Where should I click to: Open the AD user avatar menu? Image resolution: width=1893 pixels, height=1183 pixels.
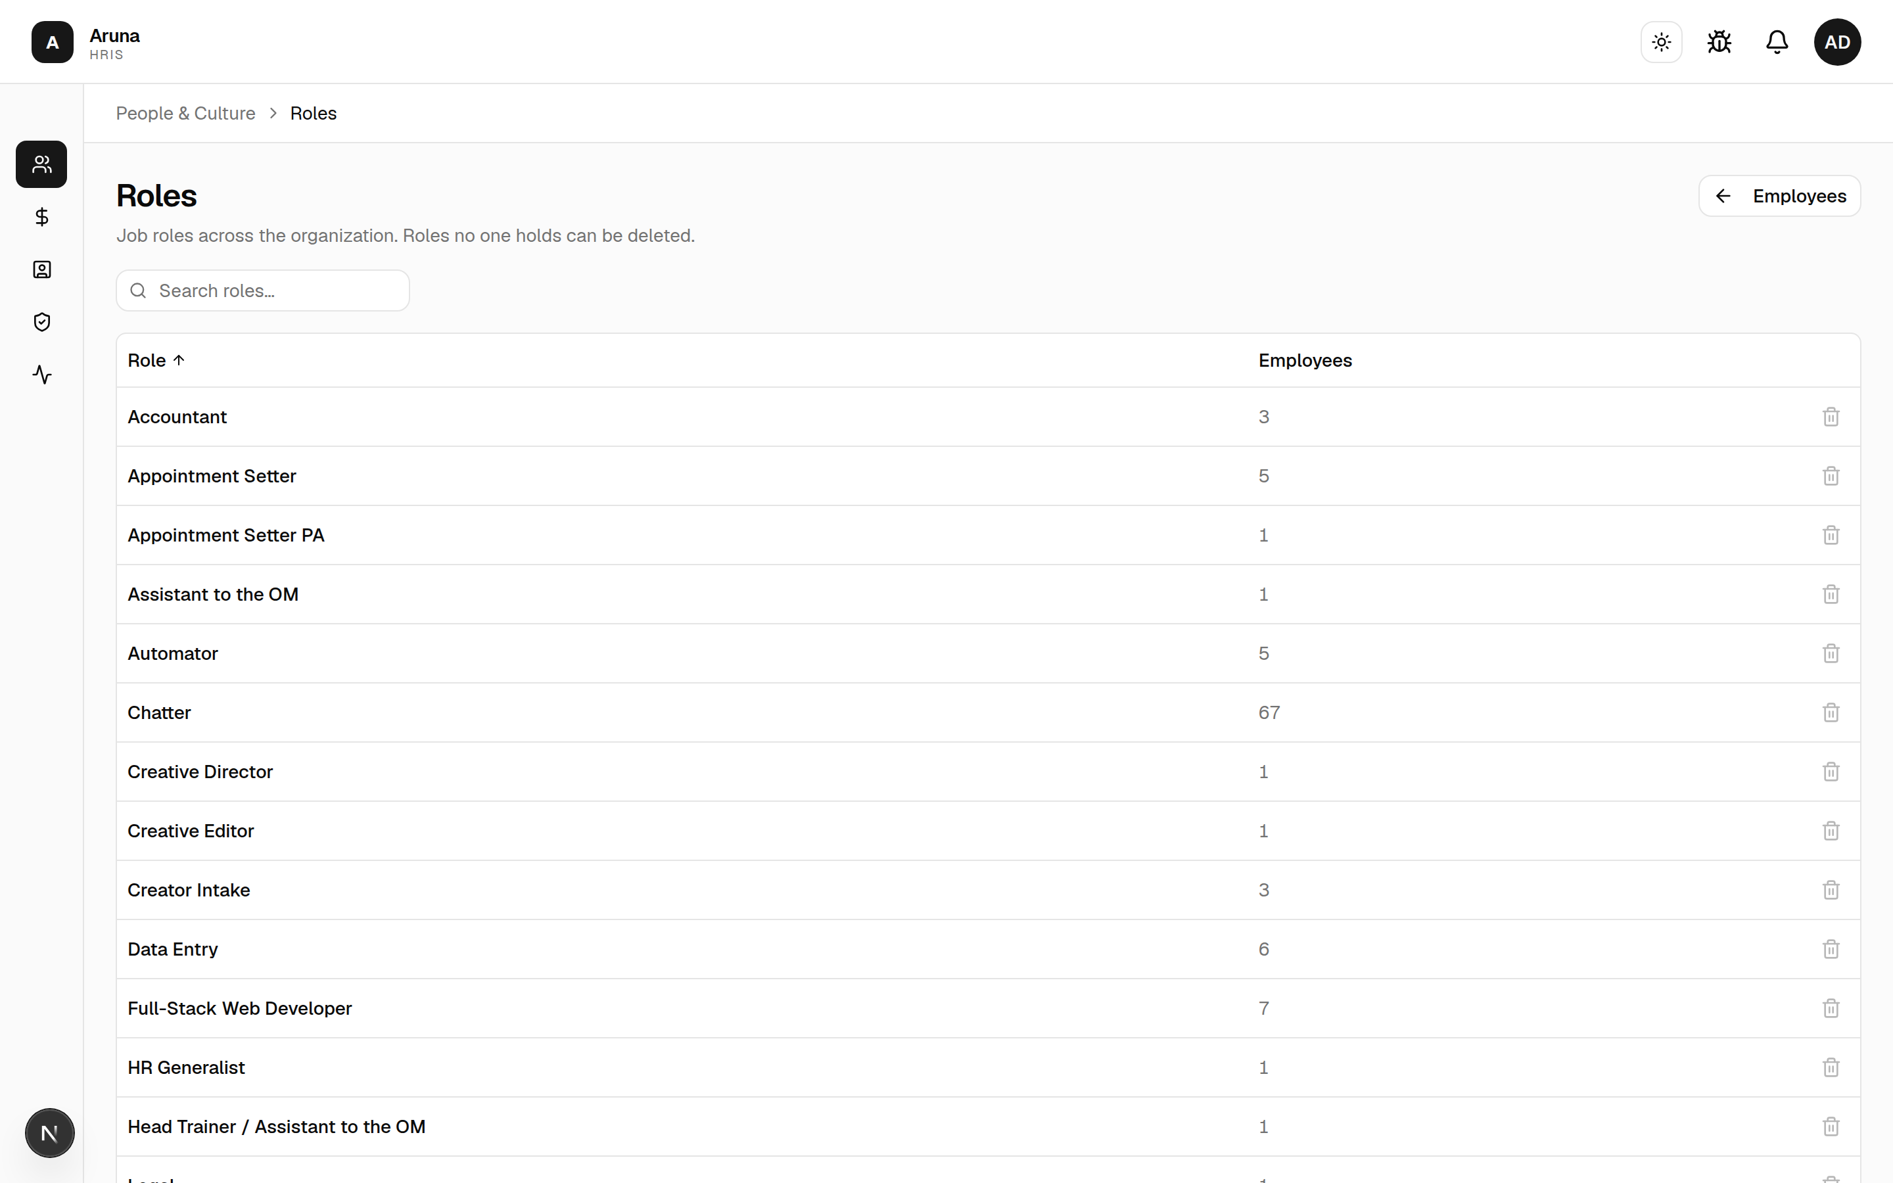(x=1838, y=42)
